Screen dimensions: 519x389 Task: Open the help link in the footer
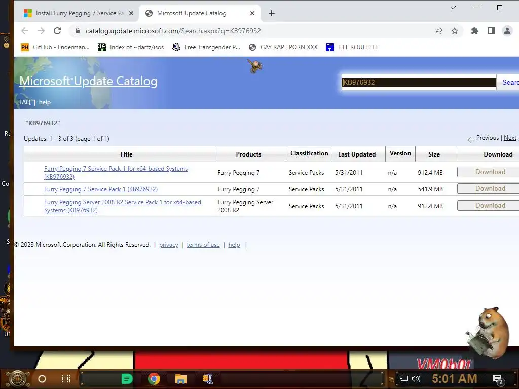click(x=234, y=245)
